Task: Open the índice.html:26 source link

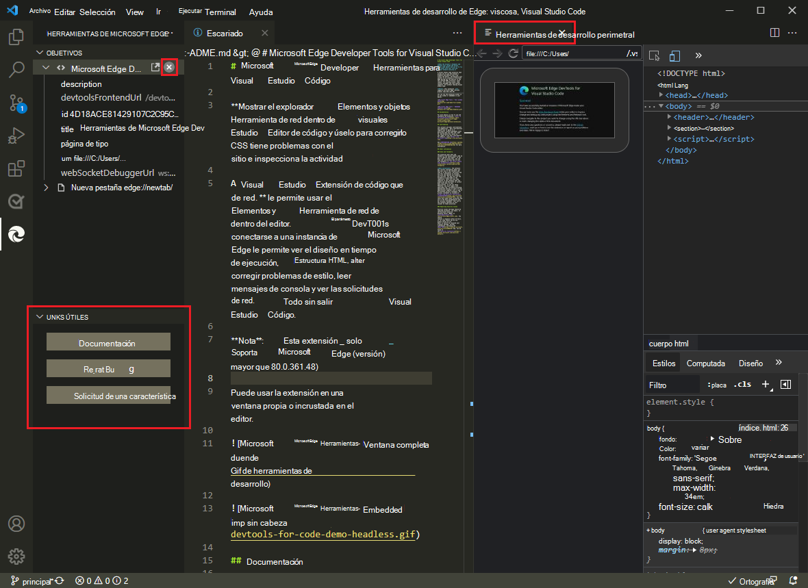Action: click(x=763, y=428)
